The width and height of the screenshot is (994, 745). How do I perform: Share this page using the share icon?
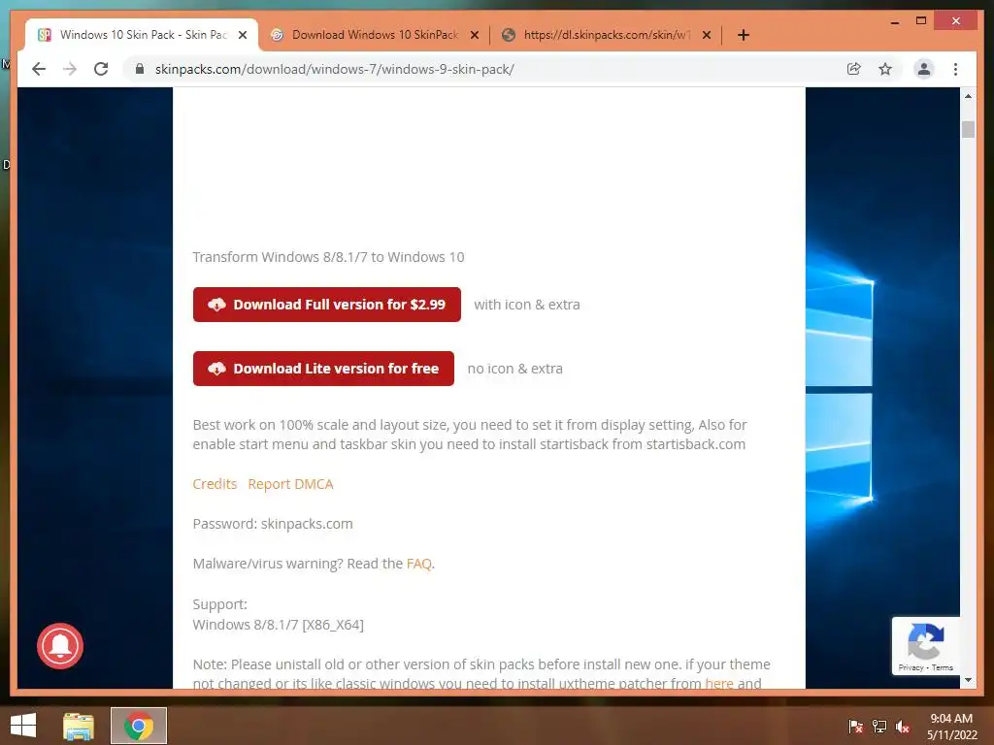pyautogui.click(x=854, y=69)
